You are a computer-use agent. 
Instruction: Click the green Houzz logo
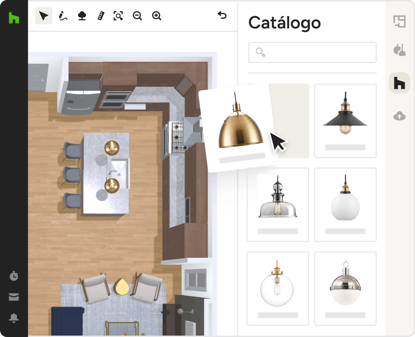click(x=14, y=18)
